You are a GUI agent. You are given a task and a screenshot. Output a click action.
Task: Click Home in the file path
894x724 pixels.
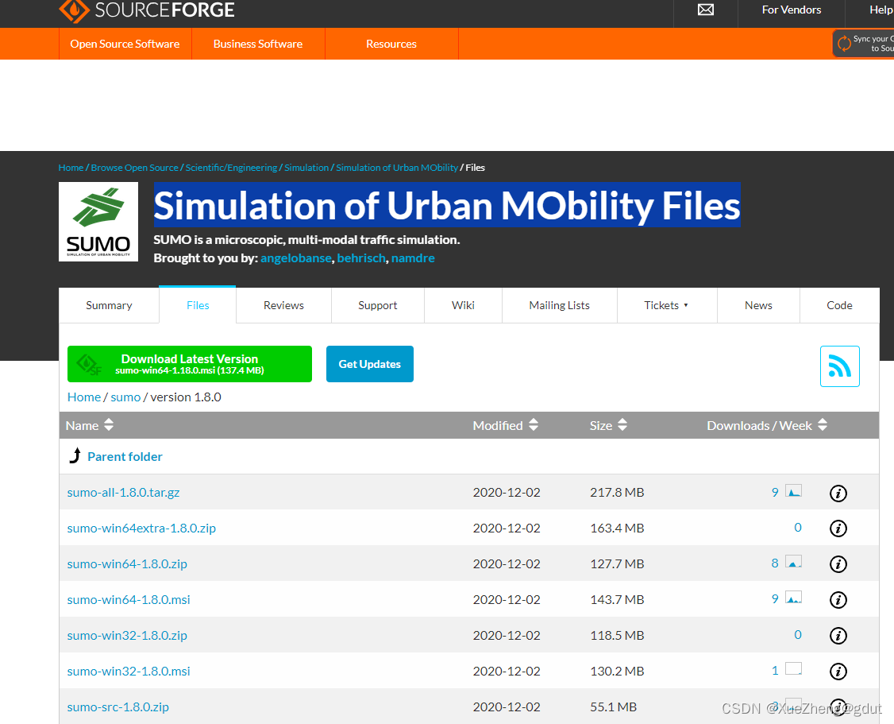(84, 397)
